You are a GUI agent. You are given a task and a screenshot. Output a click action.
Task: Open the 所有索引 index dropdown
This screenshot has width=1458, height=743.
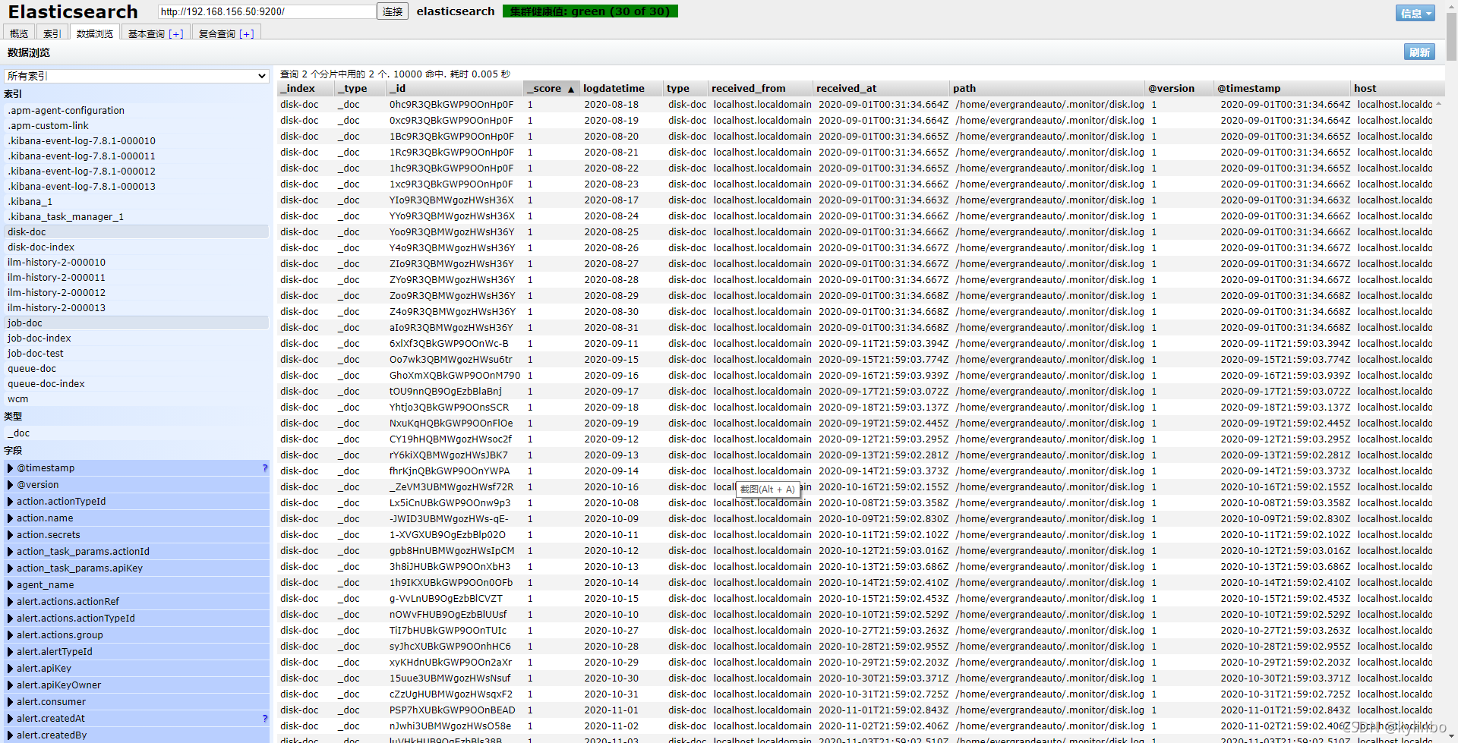pos(137,76)
